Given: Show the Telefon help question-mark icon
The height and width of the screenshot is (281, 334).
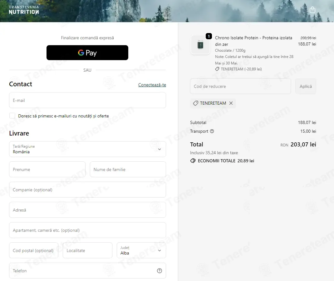Looking at the screenshot, I should click(x=159, y=271).
